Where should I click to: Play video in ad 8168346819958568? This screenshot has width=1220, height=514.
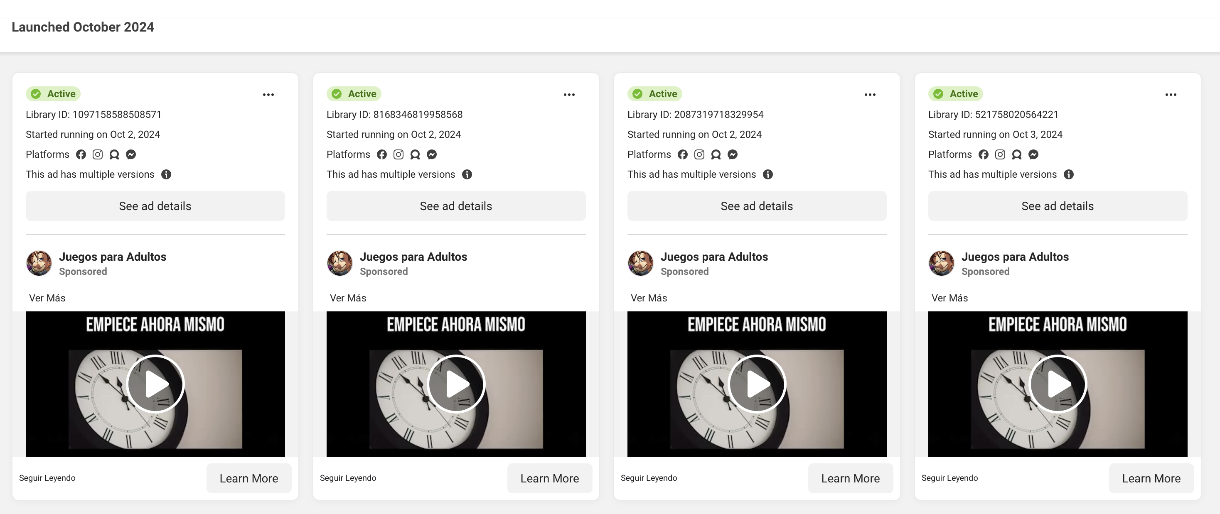456,383
